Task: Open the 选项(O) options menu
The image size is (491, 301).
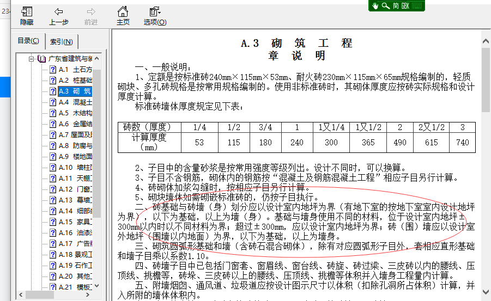Action: [x=155, y=16]
